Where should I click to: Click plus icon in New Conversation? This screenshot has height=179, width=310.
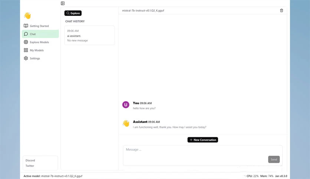point(191,140)
